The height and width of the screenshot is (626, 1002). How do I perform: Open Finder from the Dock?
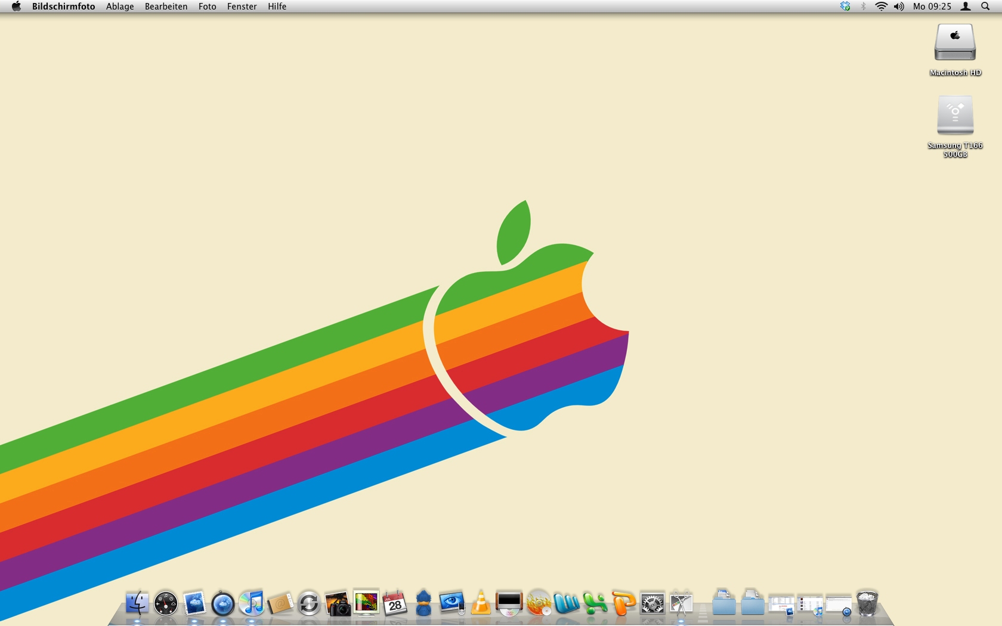coord(137,603)
